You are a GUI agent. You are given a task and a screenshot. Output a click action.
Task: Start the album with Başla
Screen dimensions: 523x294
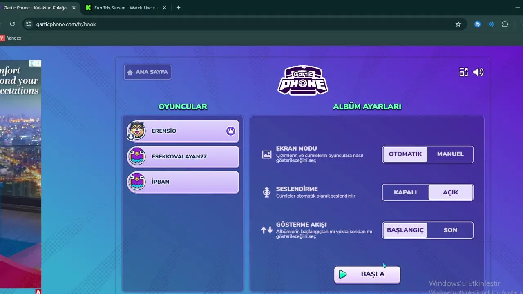[367, 274]
